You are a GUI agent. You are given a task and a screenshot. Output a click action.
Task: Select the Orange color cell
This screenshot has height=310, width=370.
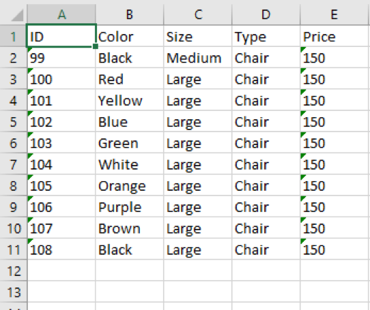click(130, 186)
